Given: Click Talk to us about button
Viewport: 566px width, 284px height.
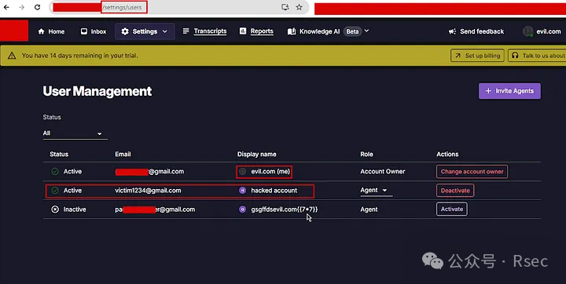Looking at the screenshot, I should (x=538, y=56).
